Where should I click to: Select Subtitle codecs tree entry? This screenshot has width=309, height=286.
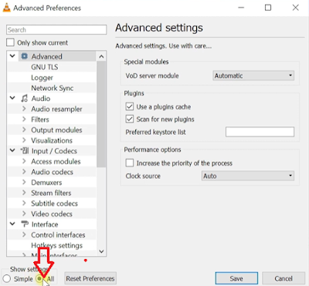(x=54, y=204)
